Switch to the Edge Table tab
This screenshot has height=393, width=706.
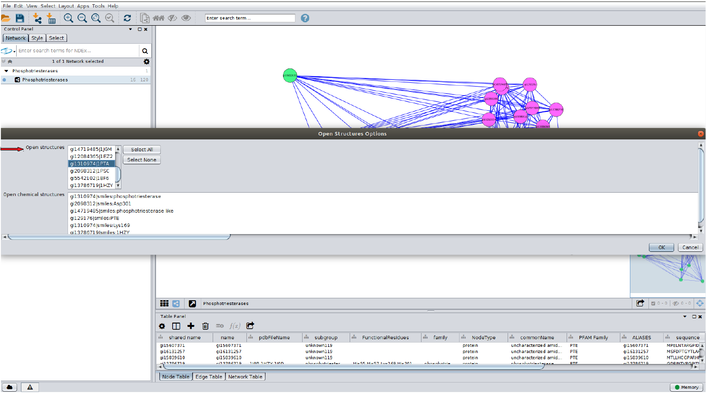pos(209,377)
